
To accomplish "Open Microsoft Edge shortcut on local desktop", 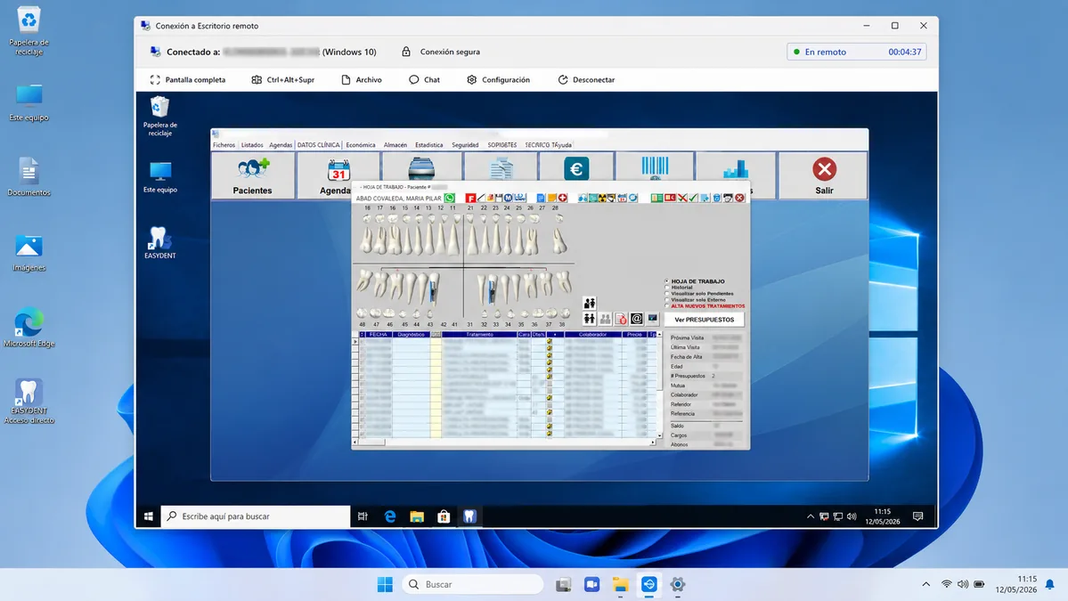I will [x=29, y=328].
